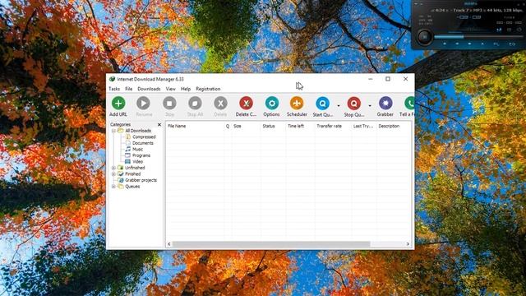This screenshot has height=296, width=526.
Task: Select the Video category
Action: pyautogui.click(x=137, y=161)
